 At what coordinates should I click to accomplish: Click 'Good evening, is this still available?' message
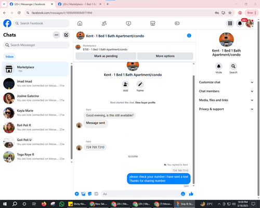[x=110, y=115]
